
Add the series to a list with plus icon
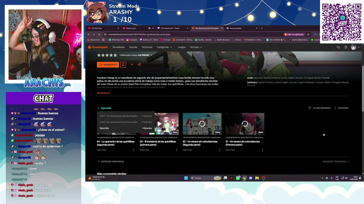tap(132, 65)
